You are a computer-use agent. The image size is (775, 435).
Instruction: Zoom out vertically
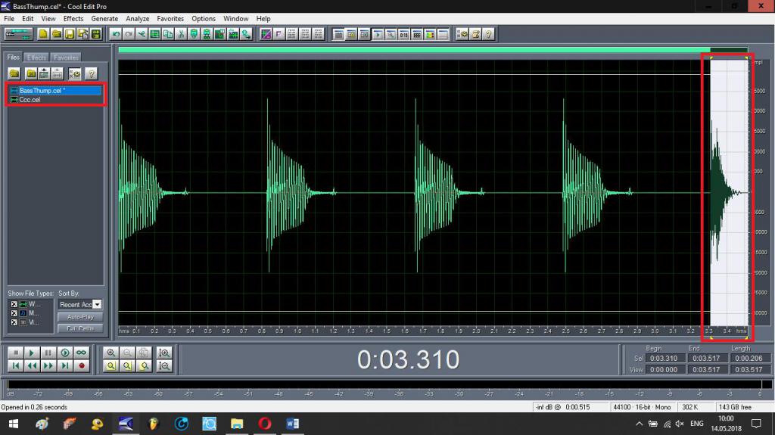click(164, 366)
